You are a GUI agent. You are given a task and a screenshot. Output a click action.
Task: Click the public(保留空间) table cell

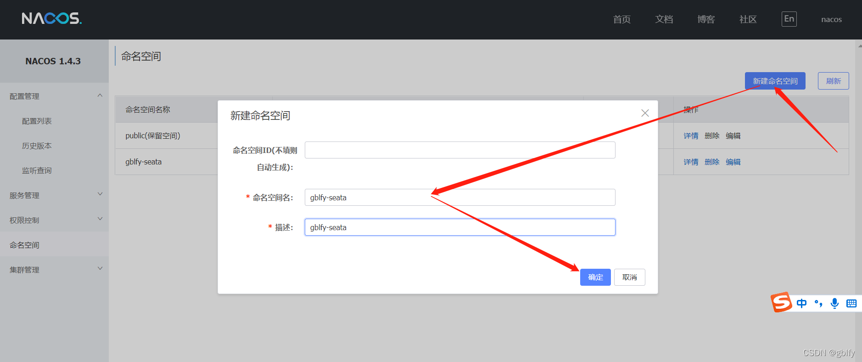[153, 136]
